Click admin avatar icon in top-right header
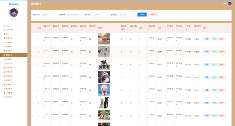 pyautogui.click(x=230, y=4)
